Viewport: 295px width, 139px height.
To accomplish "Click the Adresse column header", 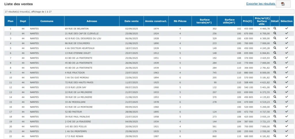I will (92, 21).
